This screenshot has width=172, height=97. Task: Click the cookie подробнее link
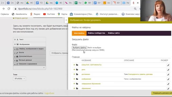[x=49, y=93]
